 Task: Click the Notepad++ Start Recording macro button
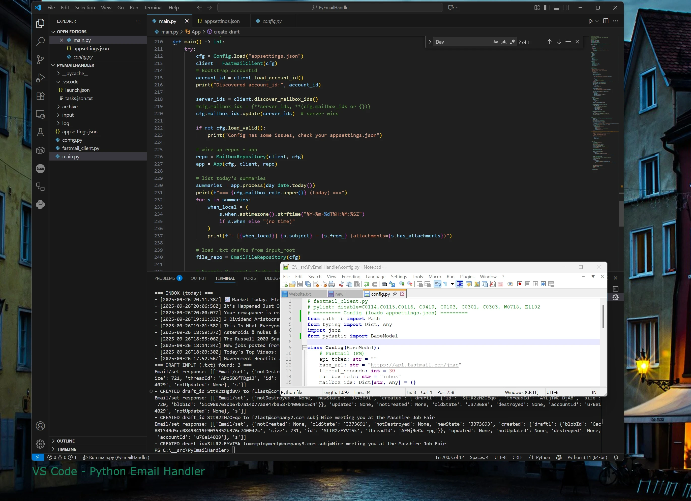[520, 284]
